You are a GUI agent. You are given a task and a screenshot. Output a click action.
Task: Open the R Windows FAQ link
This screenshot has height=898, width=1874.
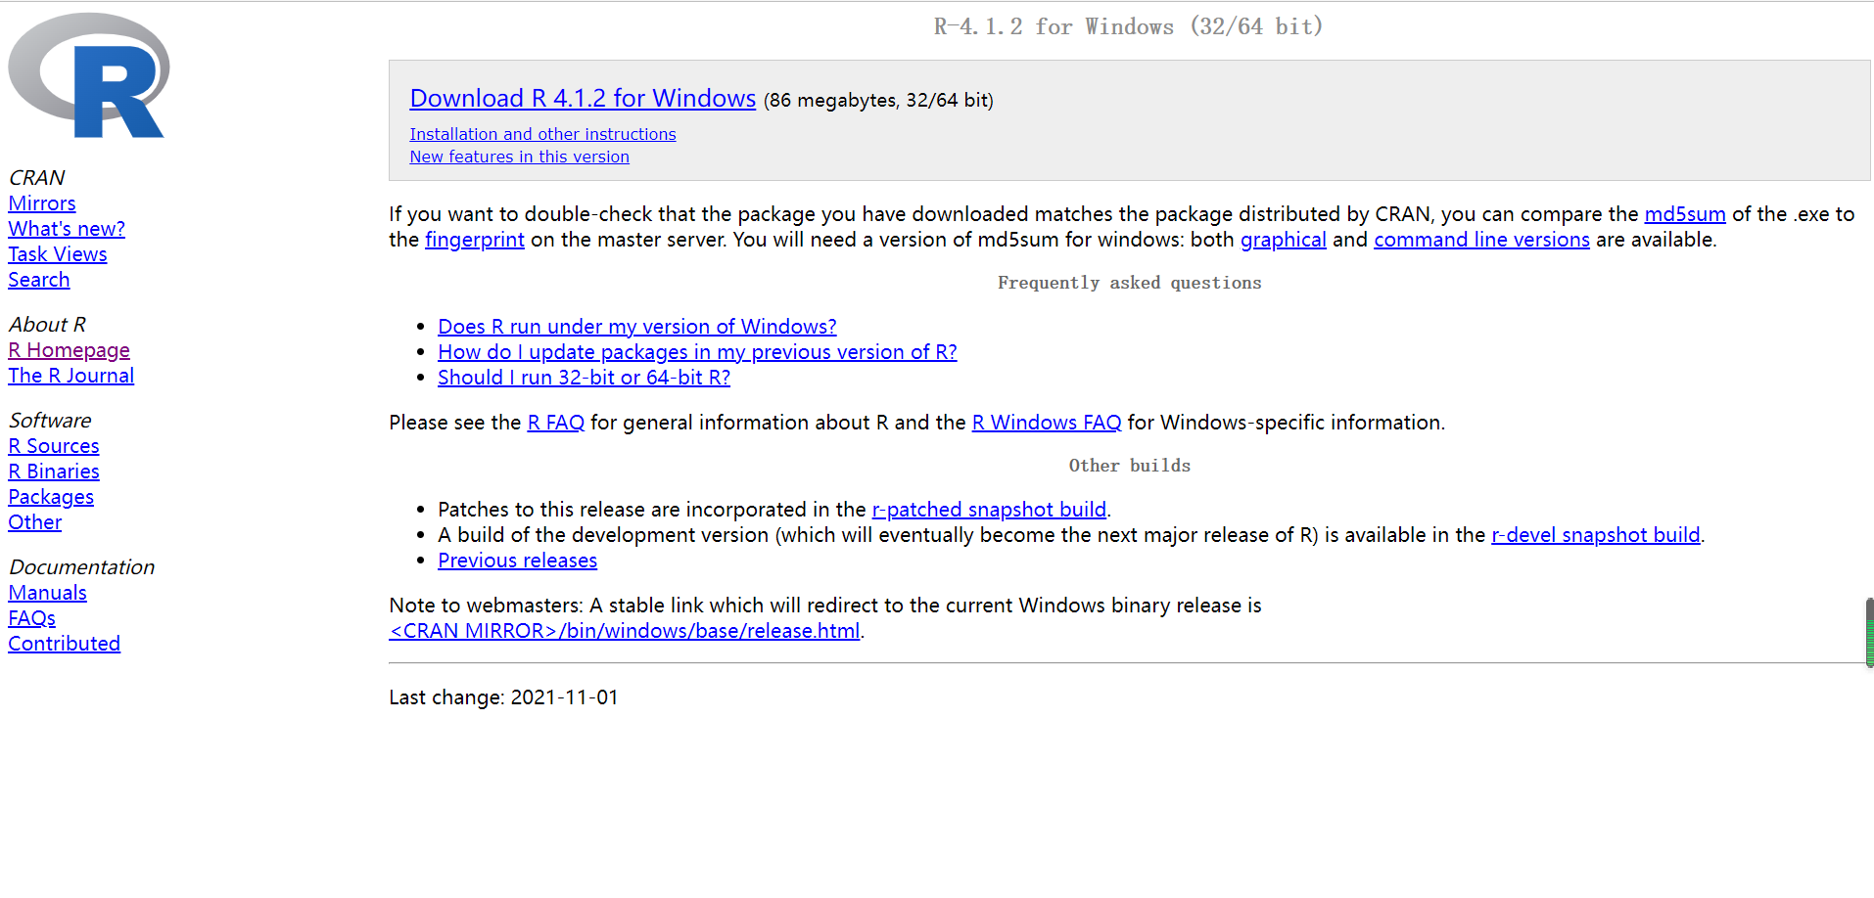[1046, 423]
